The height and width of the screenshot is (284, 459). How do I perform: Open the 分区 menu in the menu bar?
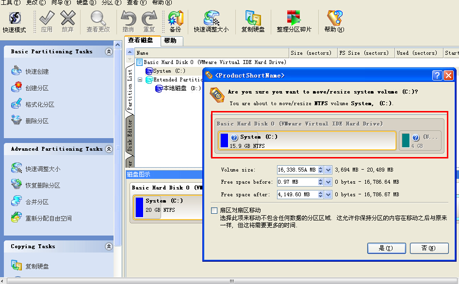(x=107, y=2)
